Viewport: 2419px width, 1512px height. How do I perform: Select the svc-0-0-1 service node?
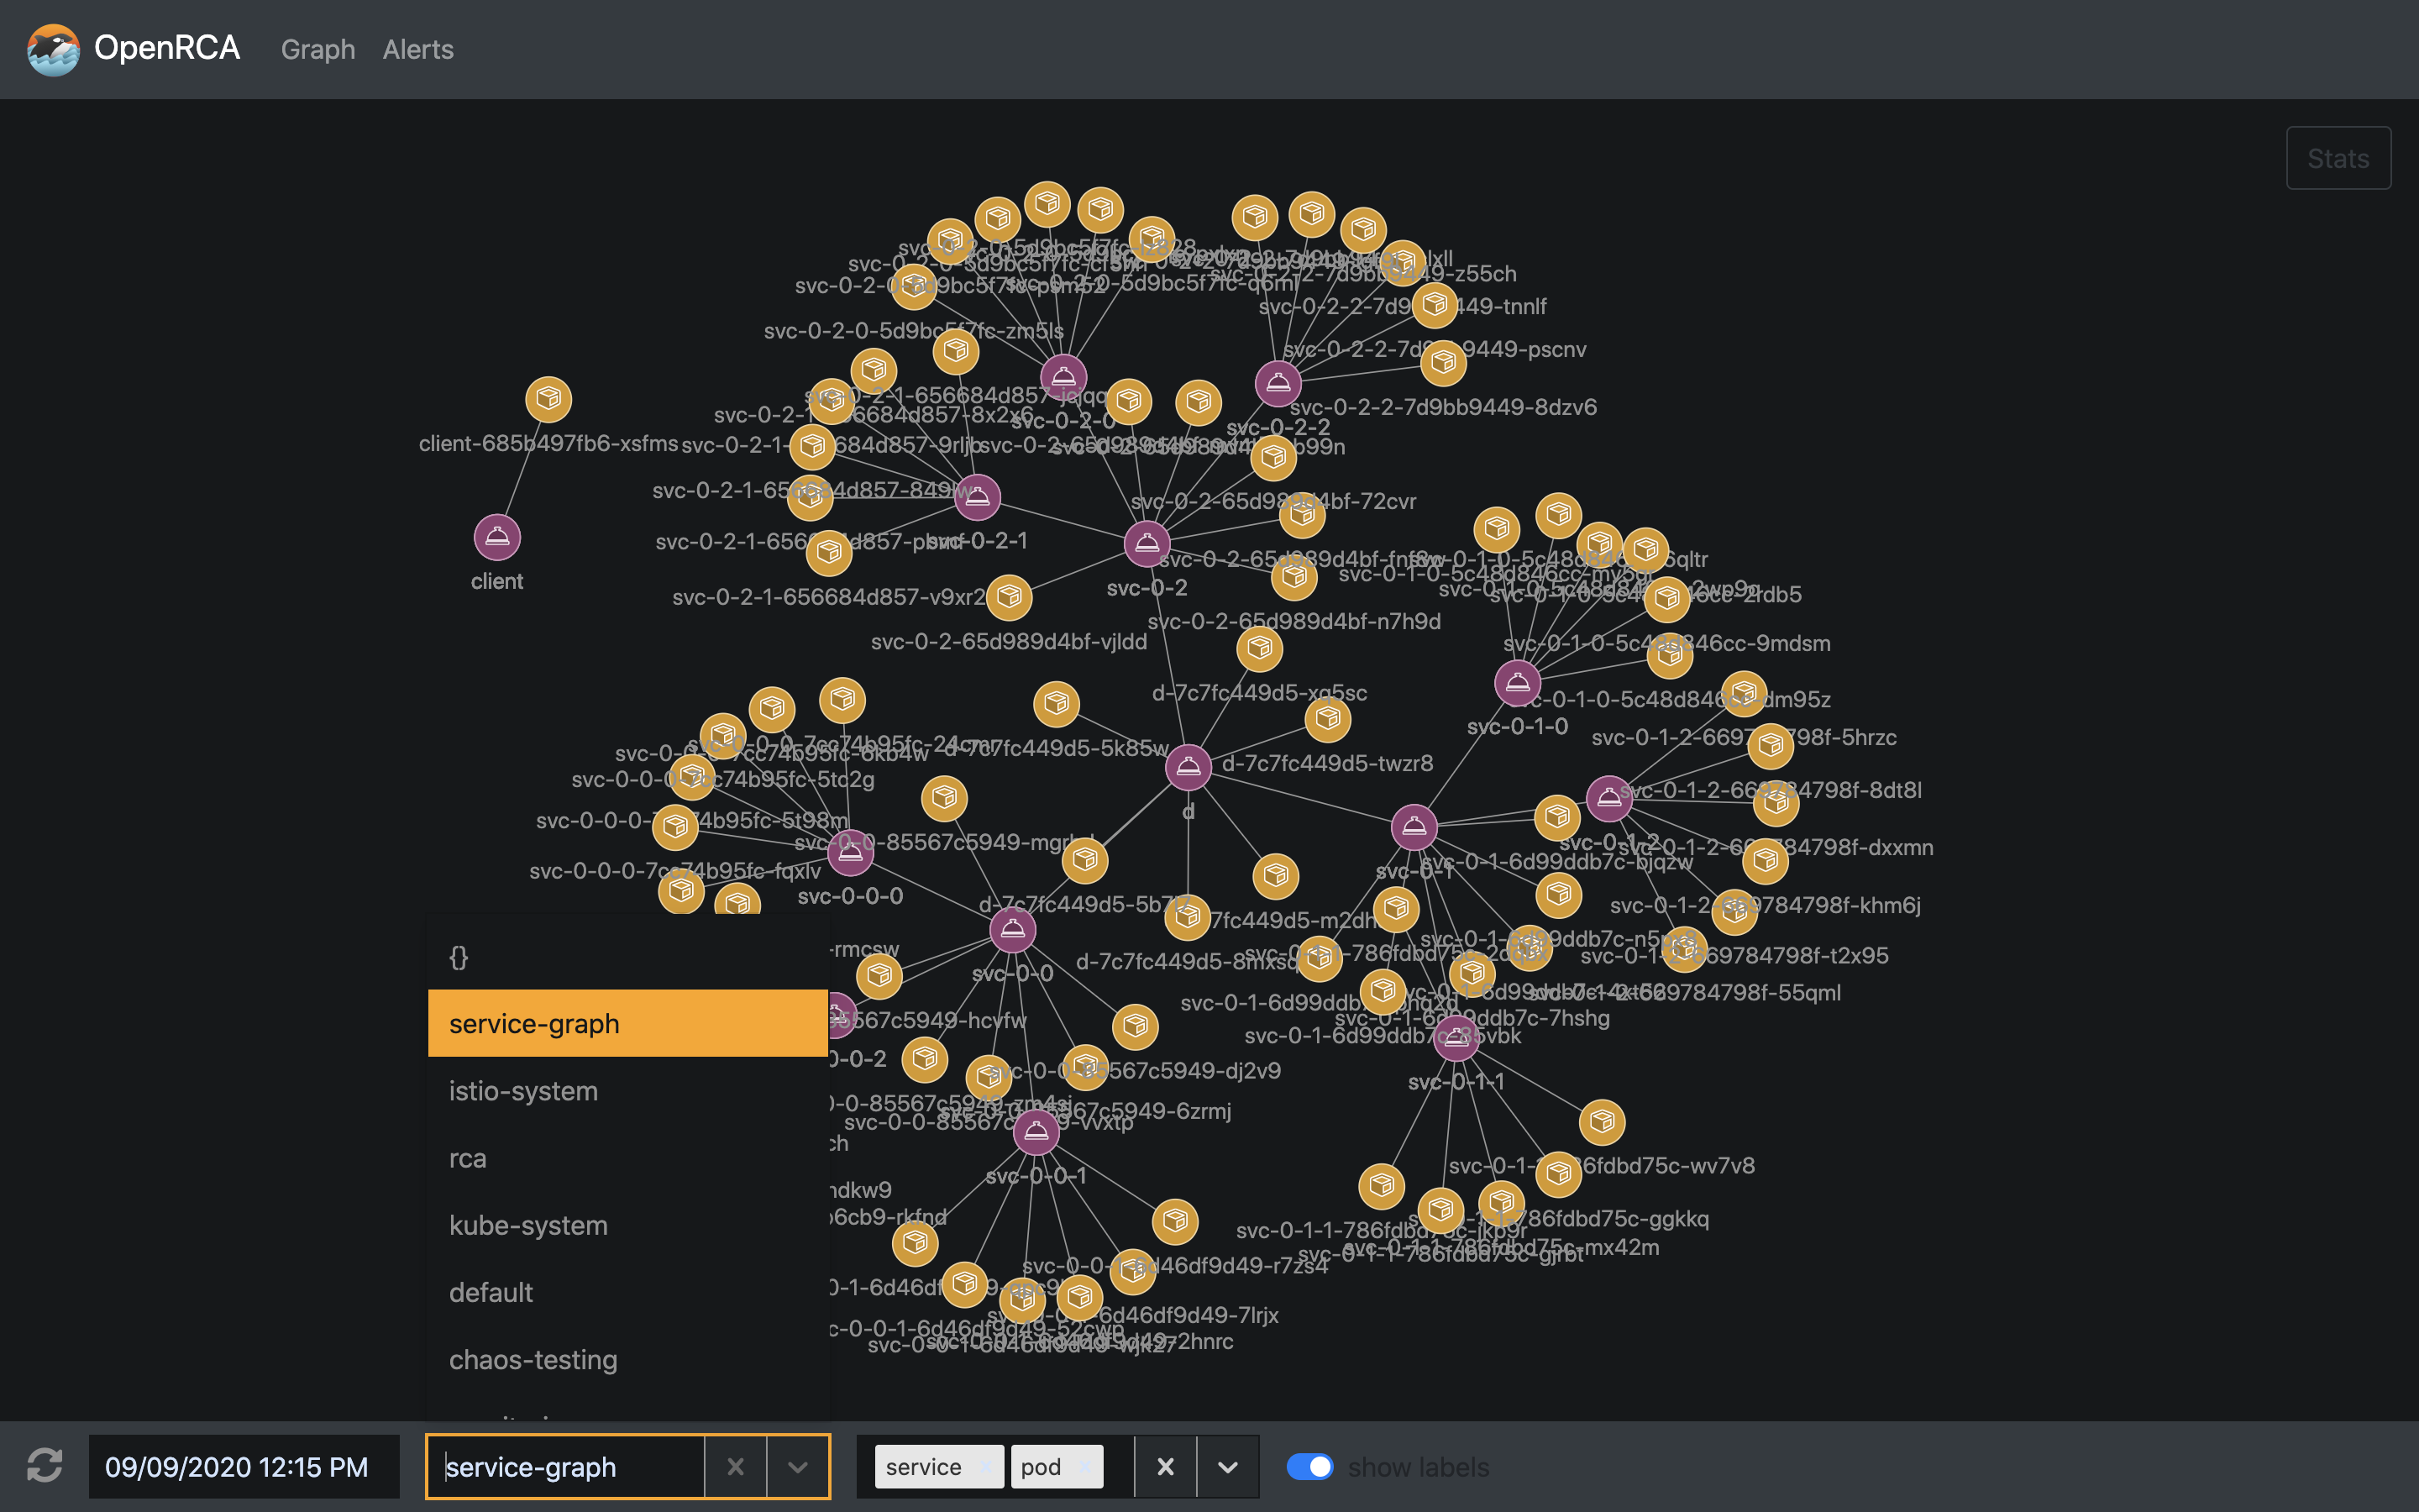[x=1036, y=1133]
